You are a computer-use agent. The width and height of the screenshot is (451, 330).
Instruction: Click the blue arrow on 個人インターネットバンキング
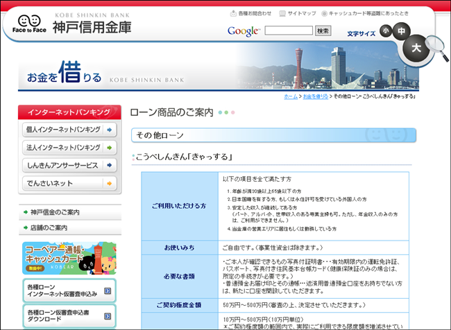110,130
